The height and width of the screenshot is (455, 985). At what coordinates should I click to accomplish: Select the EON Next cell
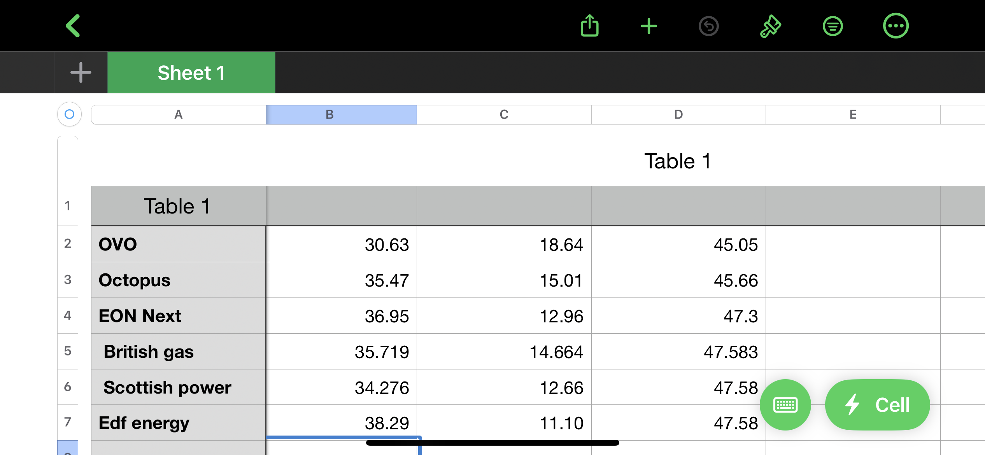(179, 315)
